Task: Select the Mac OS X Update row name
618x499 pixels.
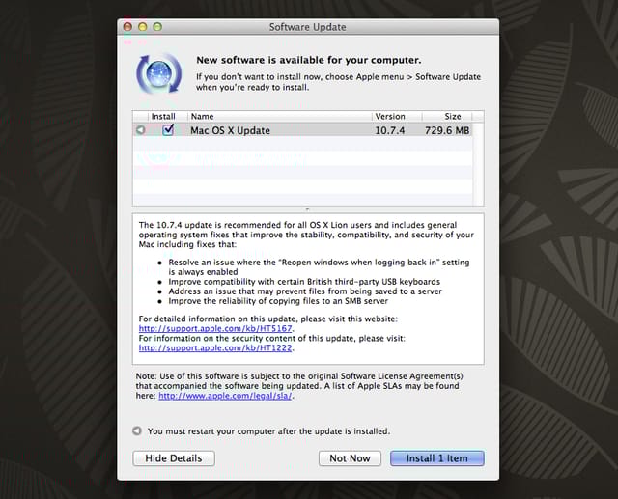Action: coord(230,130)
